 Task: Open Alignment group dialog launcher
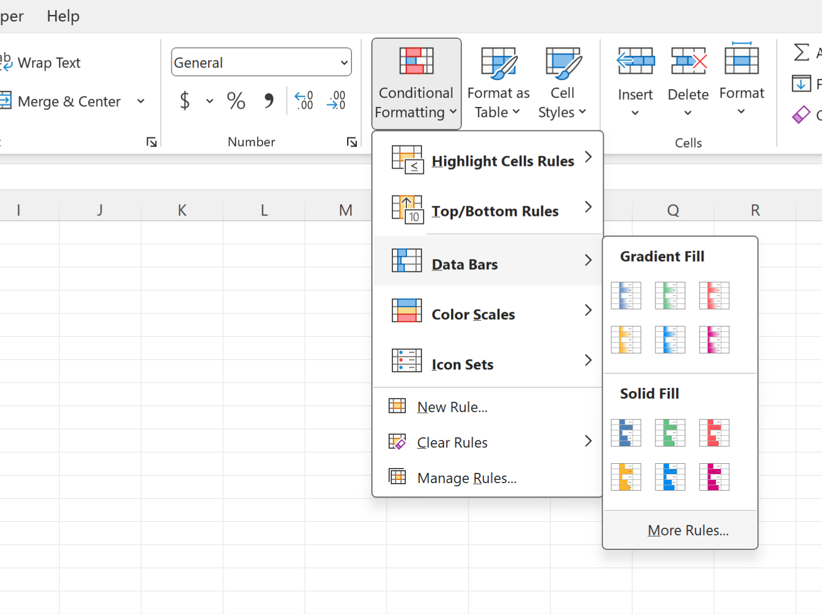coord(151,142)
